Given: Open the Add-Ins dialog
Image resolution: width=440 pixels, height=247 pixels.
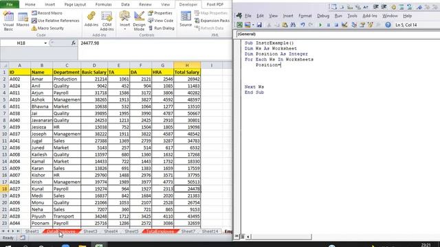Looking at the screenshot, I should pyautogui.click(x=91, y=19).
